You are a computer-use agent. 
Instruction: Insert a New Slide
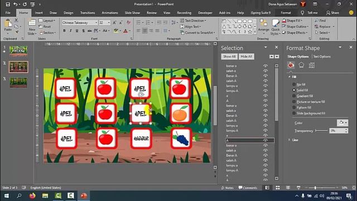click(32, 27)
